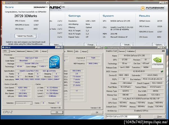The image size is (169, 125).
Task: Click the Core Speed 4200.1 MHz value
Action: [23, 88]
